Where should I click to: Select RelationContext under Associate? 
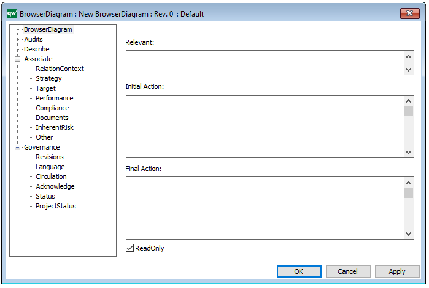click(x=60, y=69)
